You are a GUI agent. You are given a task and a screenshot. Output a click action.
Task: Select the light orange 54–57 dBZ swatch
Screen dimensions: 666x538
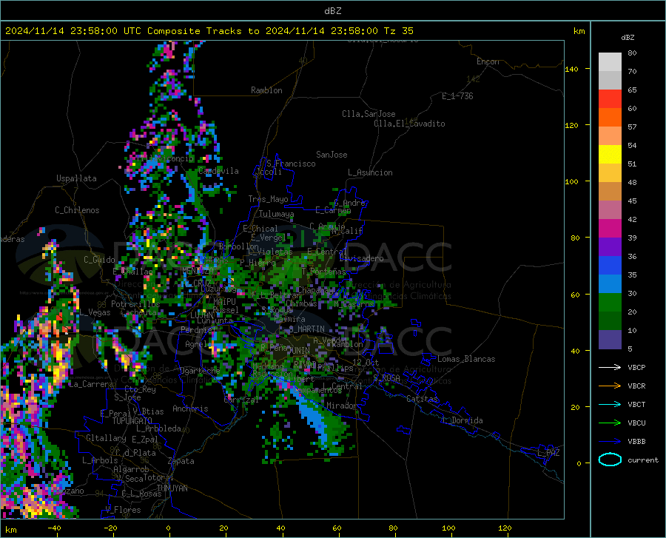pyautogui.click(x=610, y=136)
